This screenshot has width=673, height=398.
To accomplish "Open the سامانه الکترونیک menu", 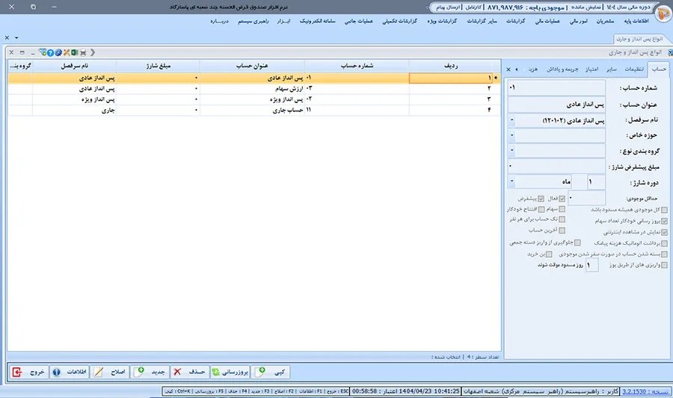I will click(318, 21).
